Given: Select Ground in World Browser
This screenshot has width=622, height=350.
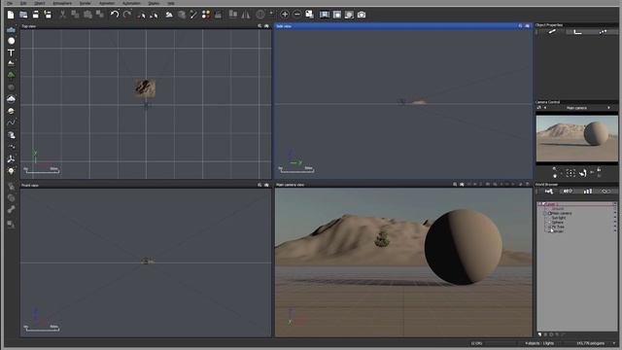Looking at the screenshot, I should 557,209.
